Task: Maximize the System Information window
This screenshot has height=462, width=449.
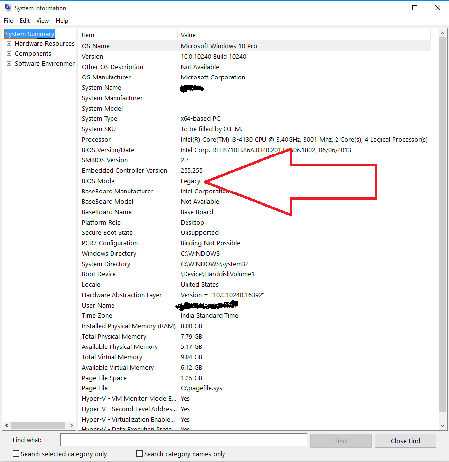Action: (x=415, y=8)
